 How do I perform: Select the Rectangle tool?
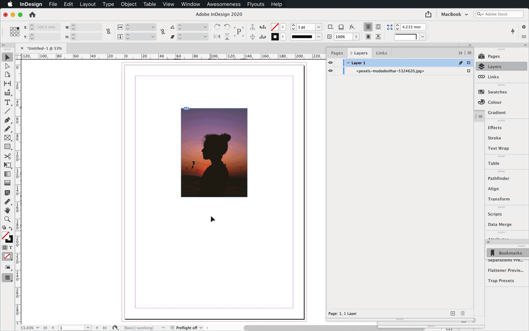tap(7, 147)
